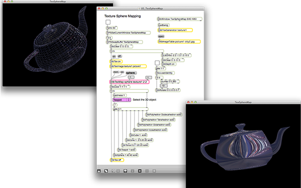Select the 'metro 50' object
This screenshot has width=301, height=188.
tap(112, 28)
